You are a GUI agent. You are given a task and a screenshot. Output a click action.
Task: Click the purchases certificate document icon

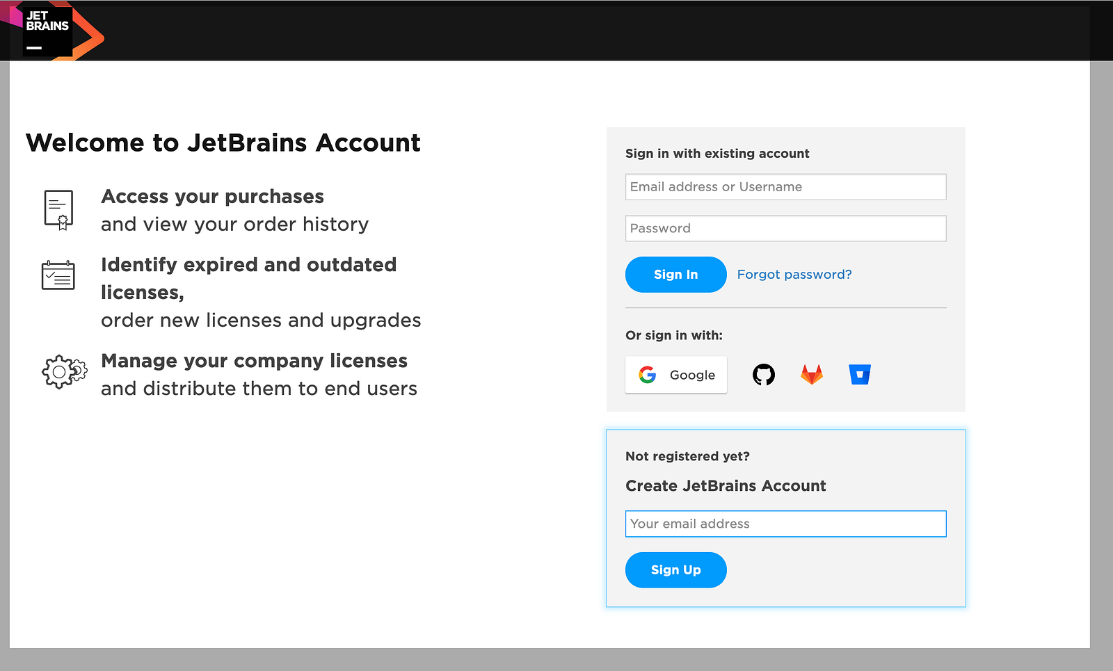coord(59,210)
